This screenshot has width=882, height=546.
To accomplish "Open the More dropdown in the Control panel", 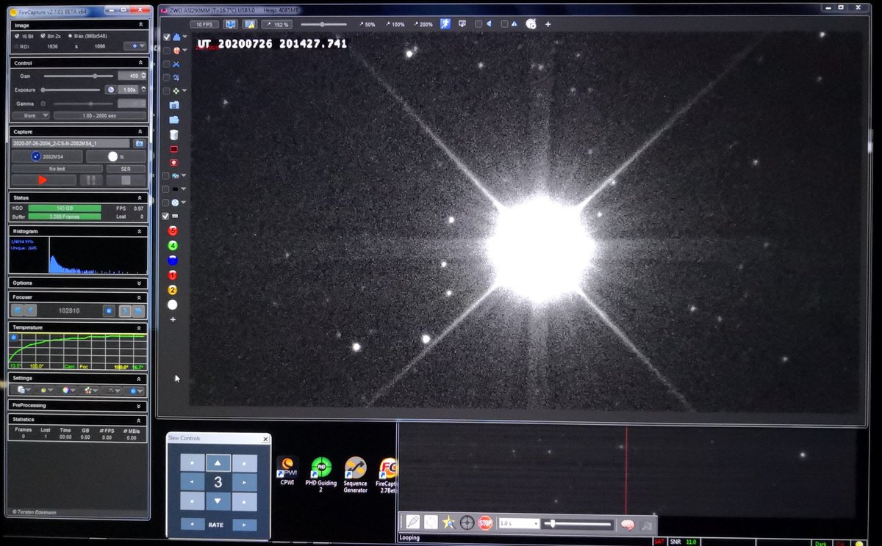I will [29, 115].
